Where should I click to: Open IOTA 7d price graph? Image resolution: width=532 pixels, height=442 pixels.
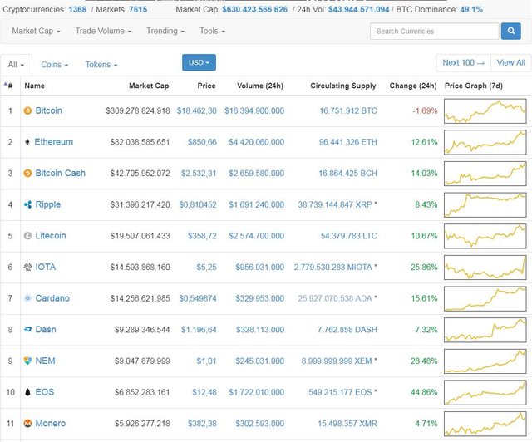[x=485, y=268]
